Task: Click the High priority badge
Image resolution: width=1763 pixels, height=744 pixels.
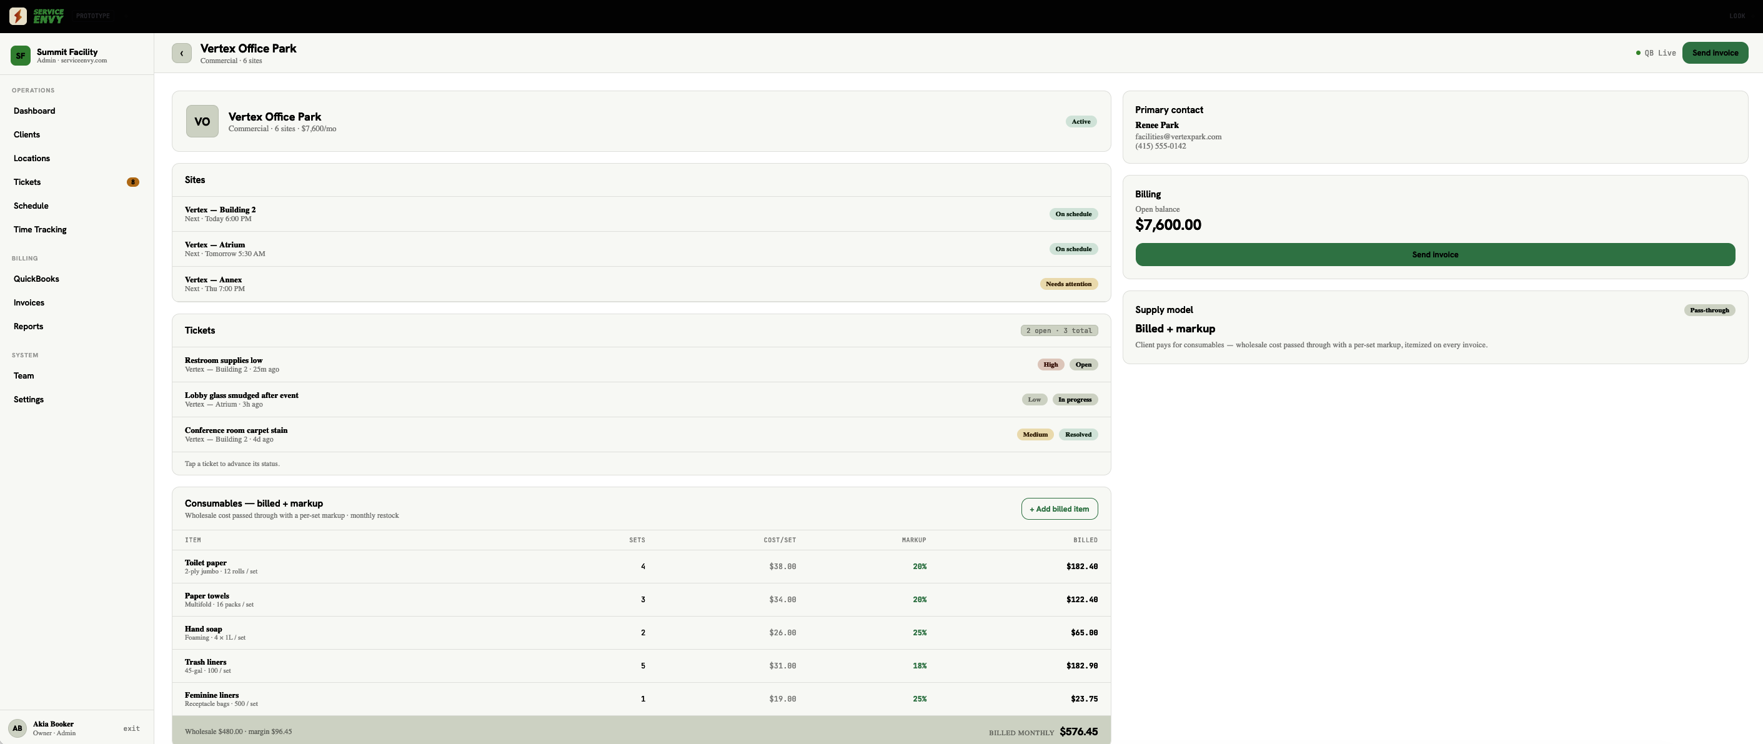Action: coord(1051,365)
